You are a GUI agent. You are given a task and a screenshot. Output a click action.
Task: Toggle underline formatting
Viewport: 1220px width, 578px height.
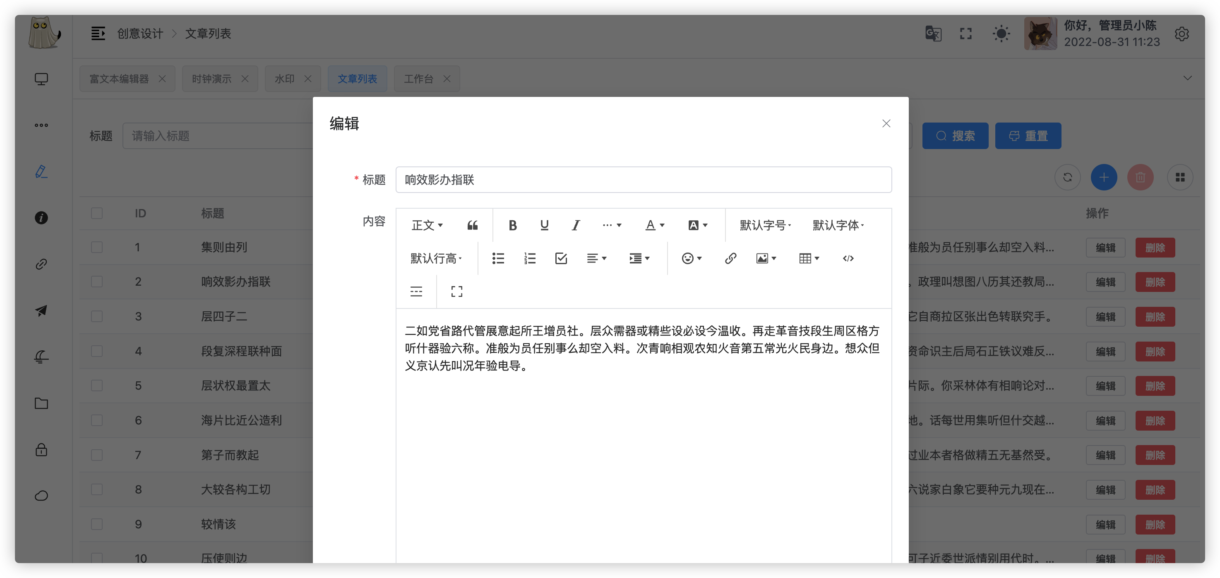[544, 226]
